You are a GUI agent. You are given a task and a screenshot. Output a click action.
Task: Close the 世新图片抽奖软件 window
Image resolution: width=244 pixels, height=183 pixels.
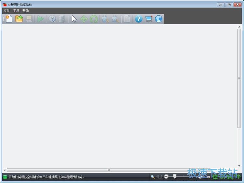coord(237,5)
